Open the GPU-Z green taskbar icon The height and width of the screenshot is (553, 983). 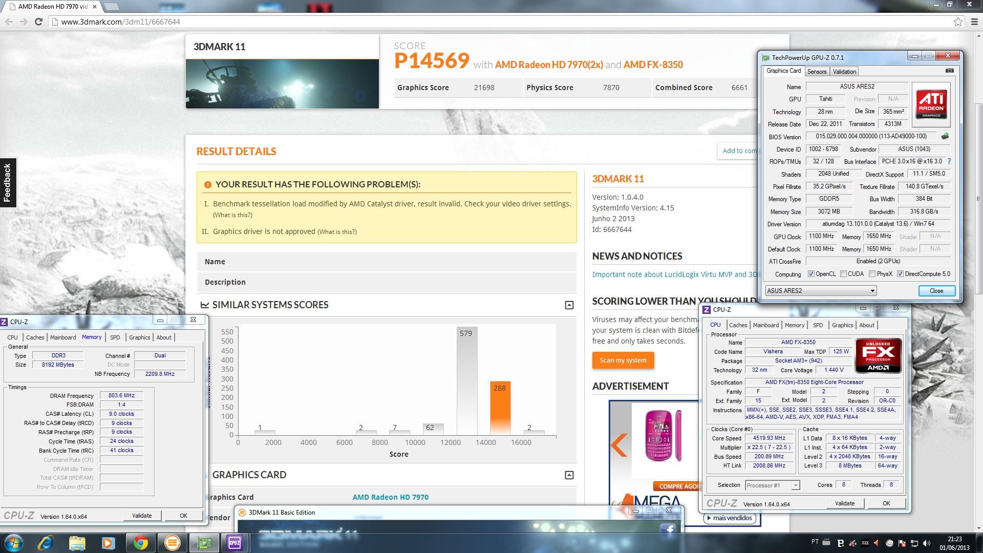point(204,543)
